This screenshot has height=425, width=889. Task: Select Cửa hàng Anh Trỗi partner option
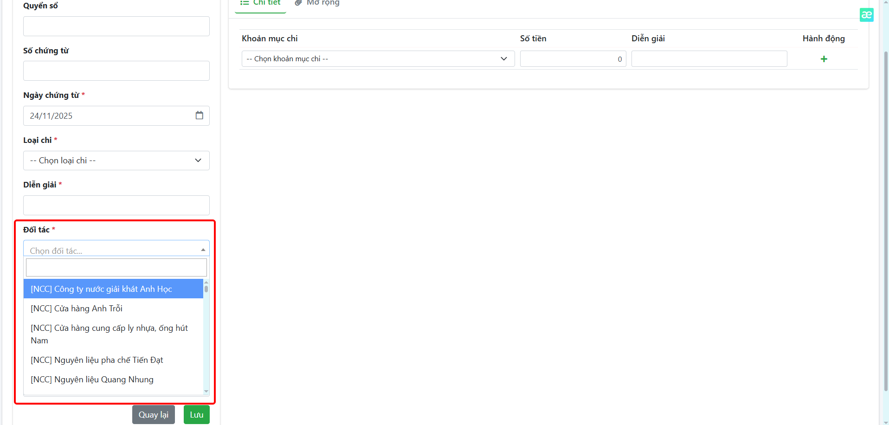click(113, 309)
